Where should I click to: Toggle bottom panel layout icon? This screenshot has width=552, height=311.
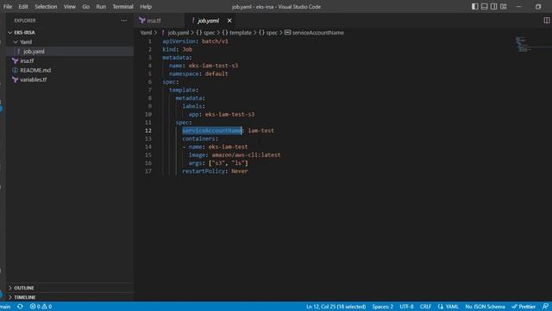(x=485, y=6)
